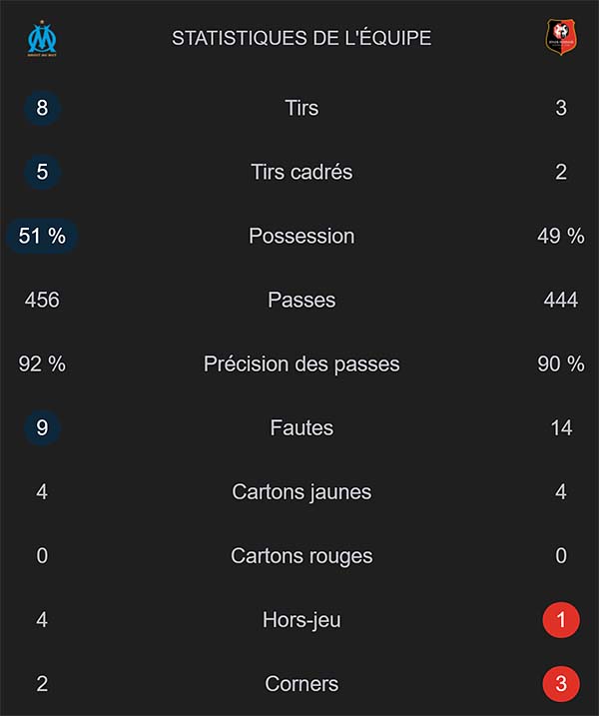Click the STATISTIQUES DE L'ÉQUIPE heading
The image size is (599, 716).
click(301, 39)
